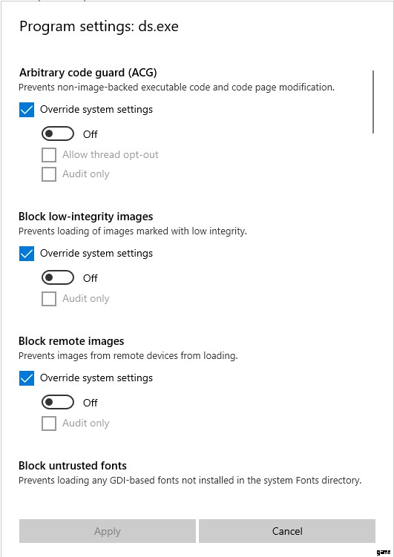Screen dimensions: 394x557
Task: Cancel the program settings dialog
Action: coord(287,531)
